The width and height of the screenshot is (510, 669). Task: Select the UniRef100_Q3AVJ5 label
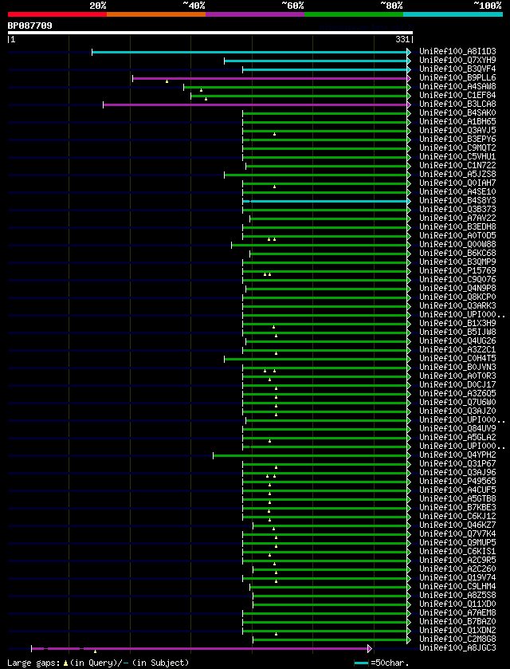tap(457, 131)
